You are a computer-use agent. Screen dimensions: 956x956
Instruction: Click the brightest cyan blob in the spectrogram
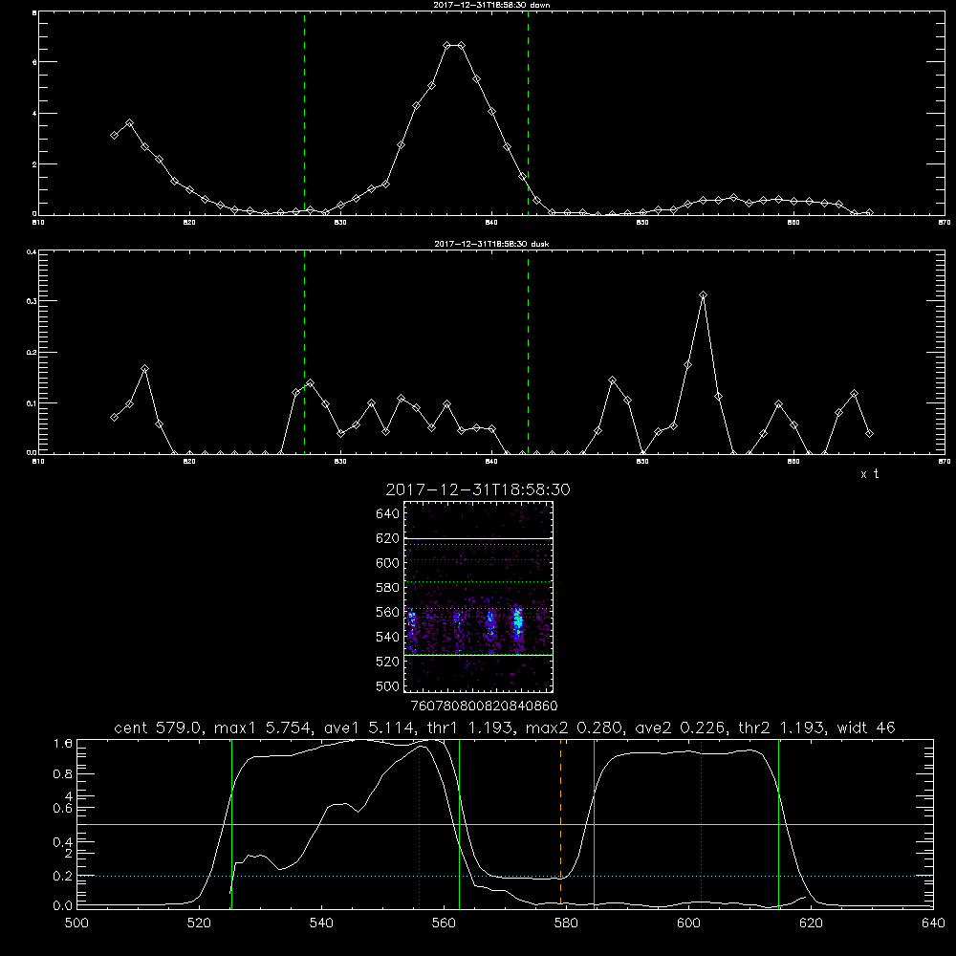click(518, 620)
